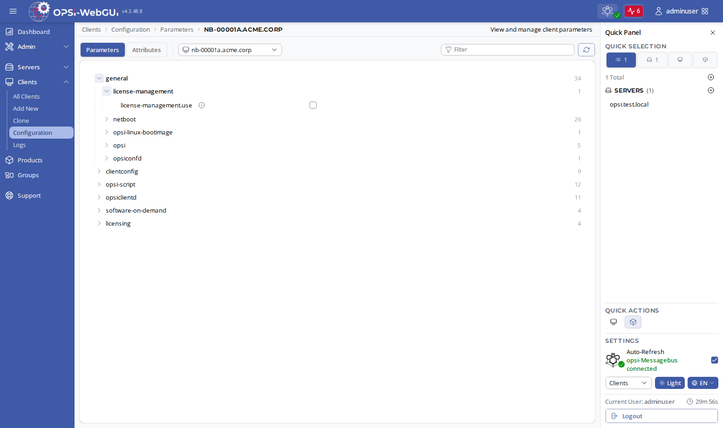Expand the clientconfig node
Viewport: 723px width, 428px height.
(x=99, y=171)
